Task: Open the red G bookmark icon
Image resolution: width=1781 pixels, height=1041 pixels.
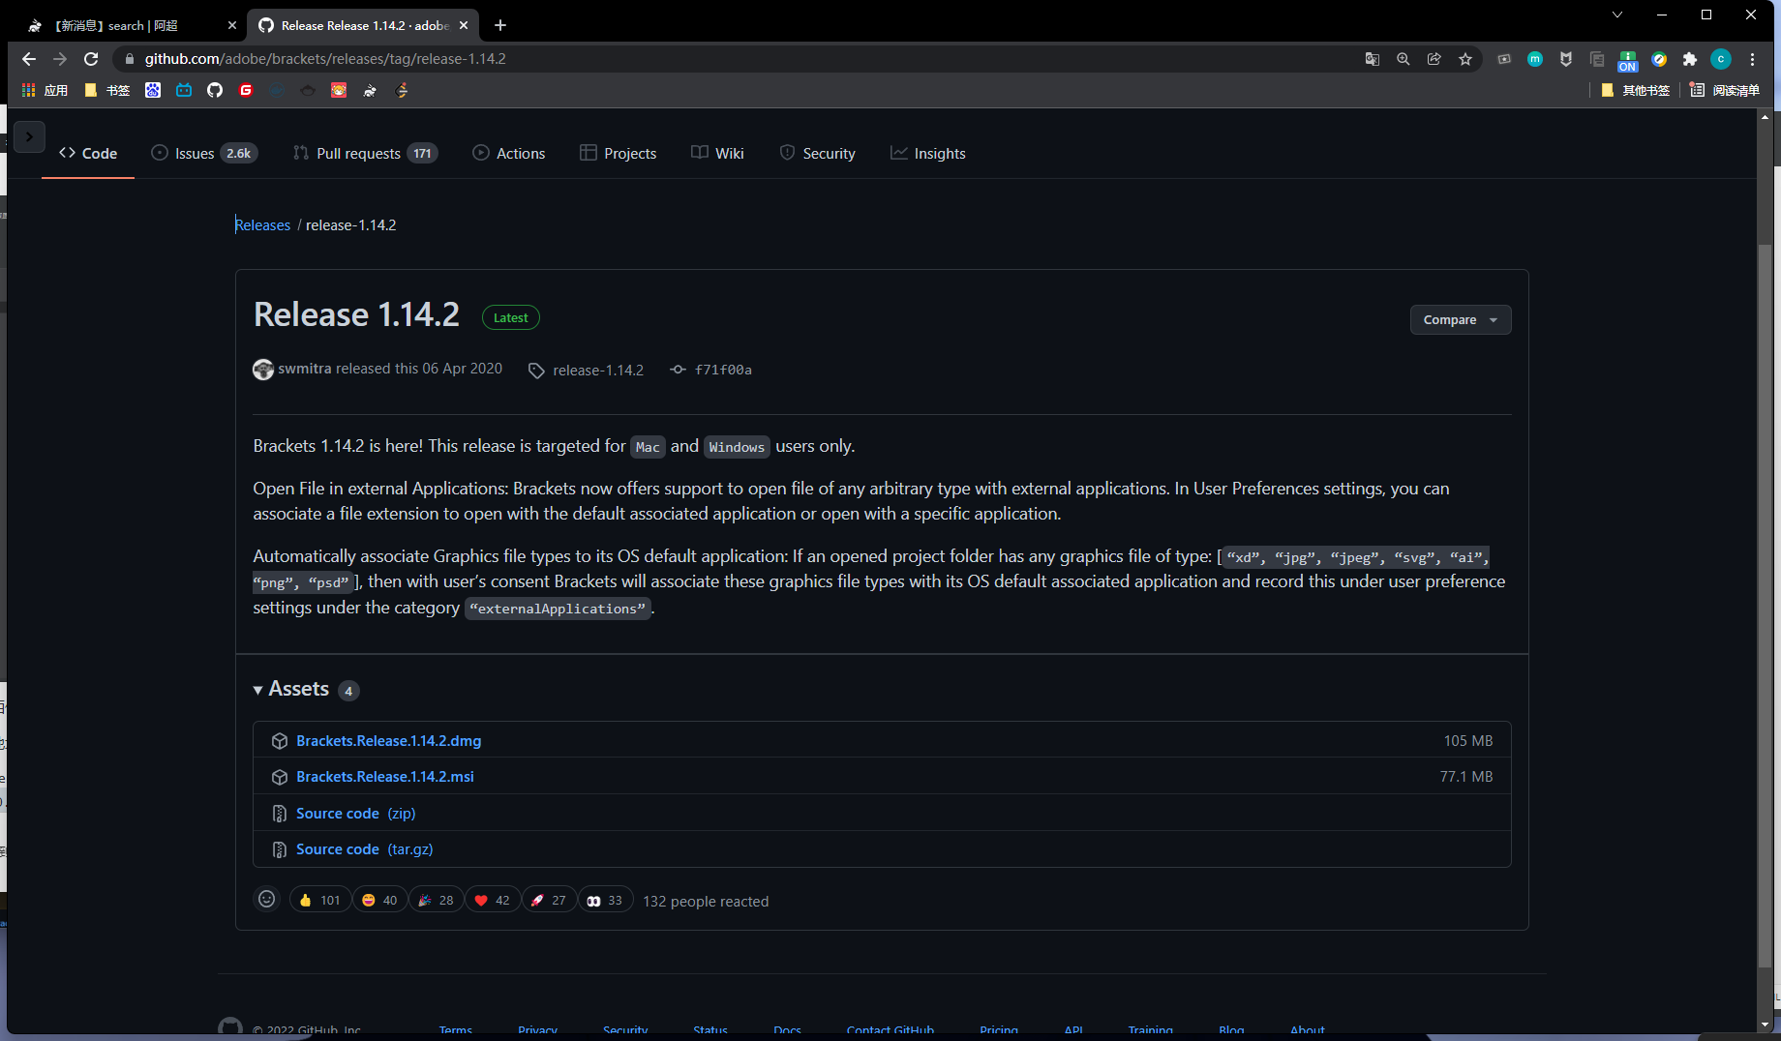Action: tap(246, 90)
